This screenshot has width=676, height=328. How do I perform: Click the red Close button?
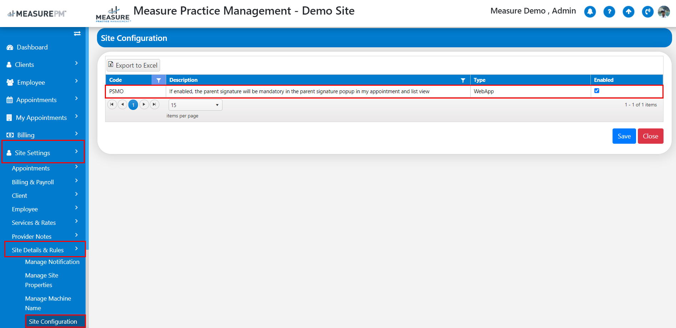[650, 136]
